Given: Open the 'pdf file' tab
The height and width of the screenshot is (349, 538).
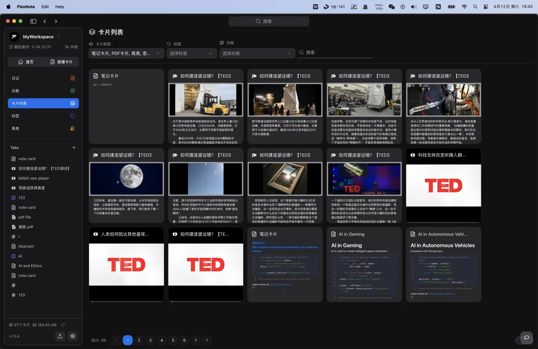Looking at the screenshot, I should (25, 217).
